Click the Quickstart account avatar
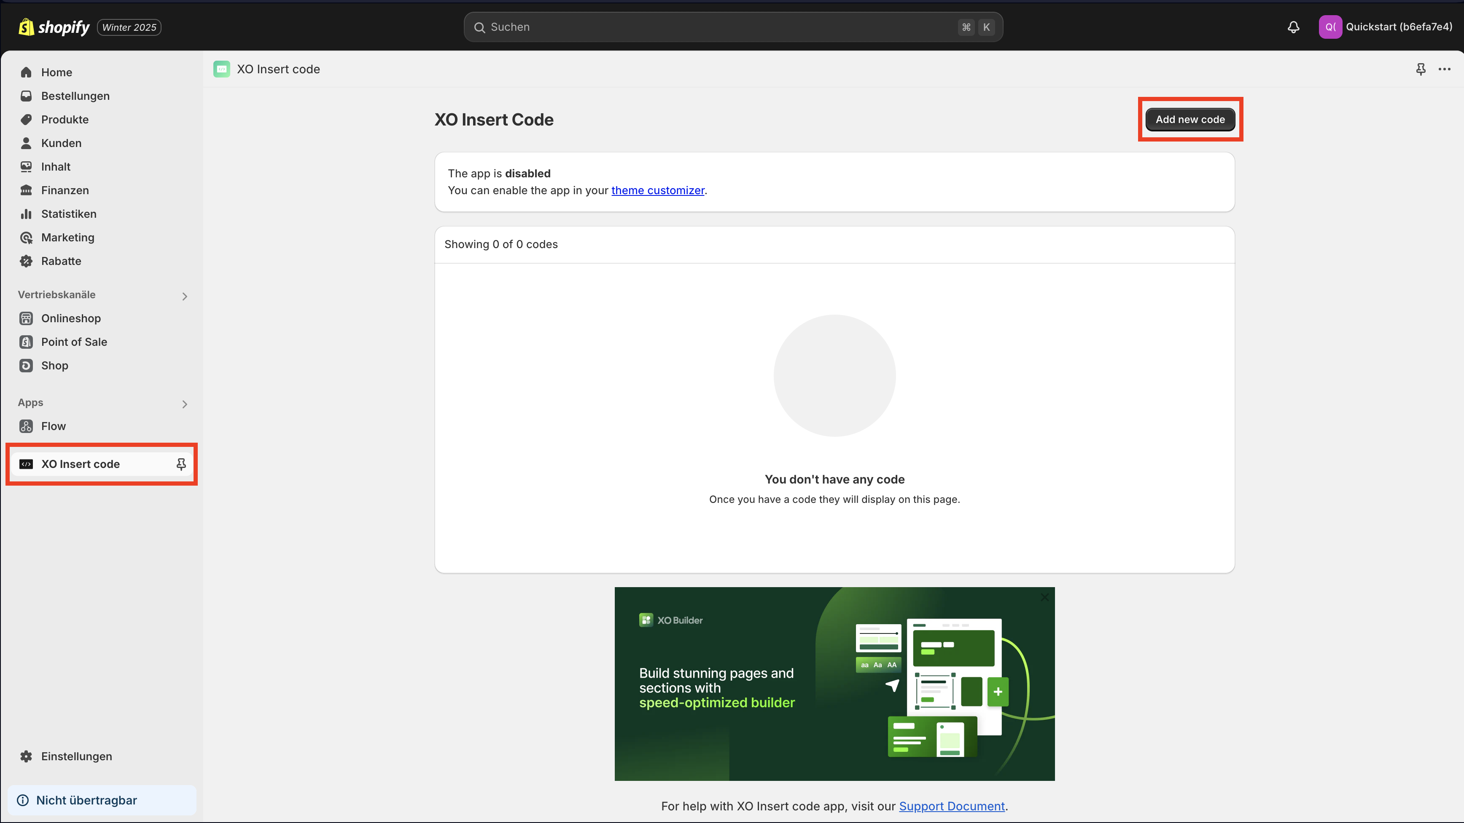The width and height of the screenshot is (1464, 823). pos(1330,27)
